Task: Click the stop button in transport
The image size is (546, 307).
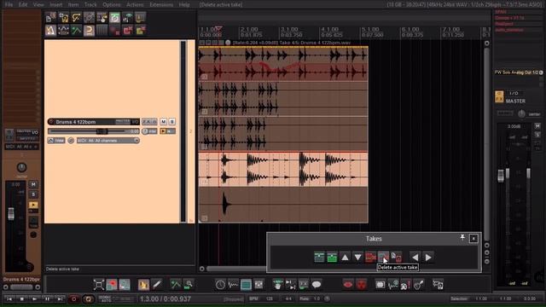Action: tap(21, 298)
